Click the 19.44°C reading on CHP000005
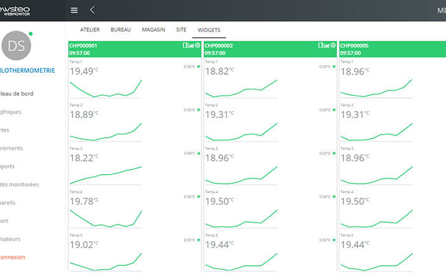 [355, 245]
